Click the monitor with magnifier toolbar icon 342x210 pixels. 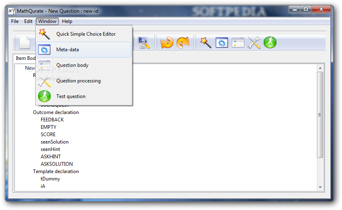coord(144,43)
